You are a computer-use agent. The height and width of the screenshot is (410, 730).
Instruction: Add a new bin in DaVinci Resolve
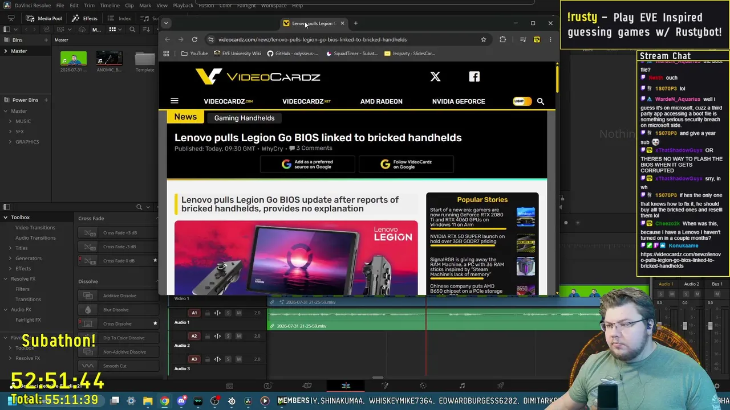[x=46, y=40]
